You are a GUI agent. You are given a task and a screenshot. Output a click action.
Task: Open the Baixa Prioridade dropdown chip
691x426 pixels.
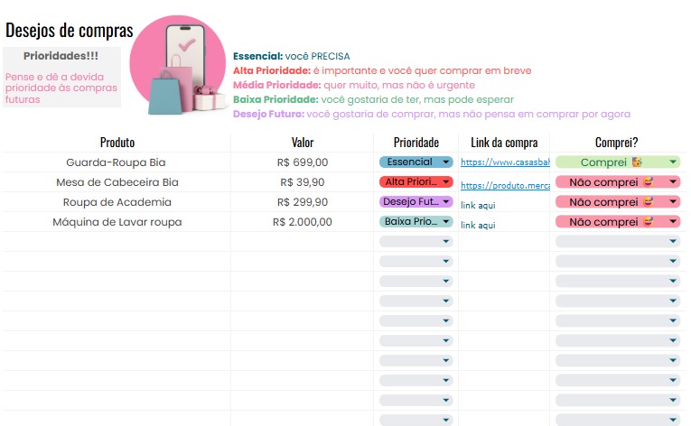pyautogui.click(x=416, y=222)
